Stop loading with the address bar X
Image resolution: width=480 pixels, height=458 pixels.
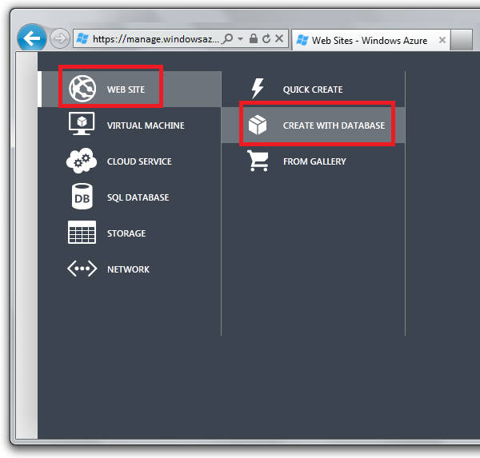pos(279,38)
